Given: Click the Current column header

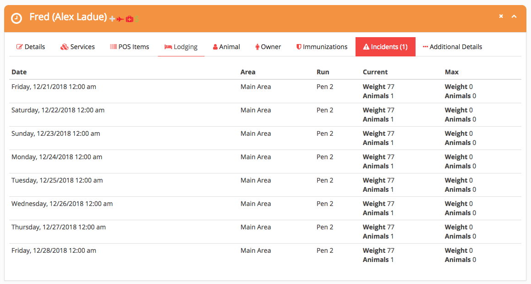Looking at the screenshot, I should pos(375,72).
